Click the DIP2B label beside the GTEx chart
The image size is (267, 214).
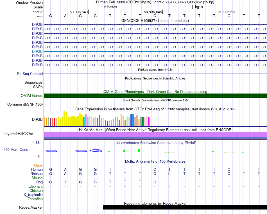point(37,120)
